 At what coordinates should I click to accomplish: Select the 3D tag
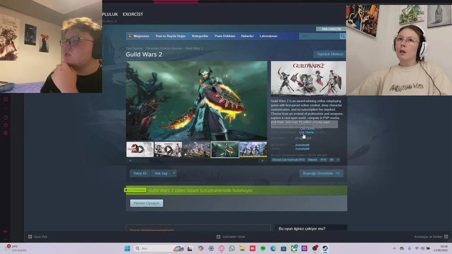332,160
